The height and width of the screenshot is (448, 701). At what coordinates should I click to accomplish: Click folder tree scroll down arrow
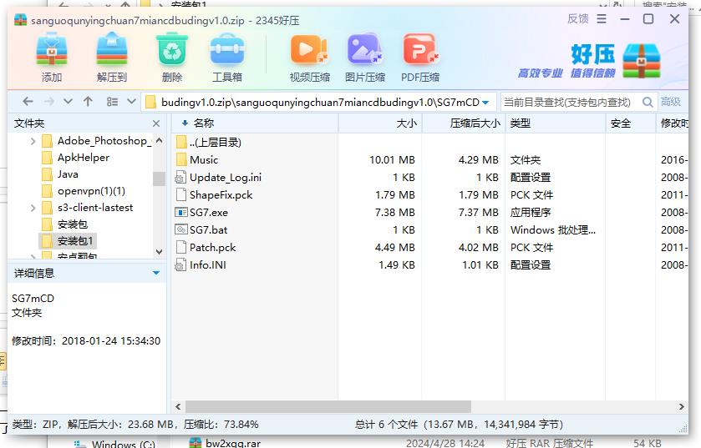tap(159, 252)
